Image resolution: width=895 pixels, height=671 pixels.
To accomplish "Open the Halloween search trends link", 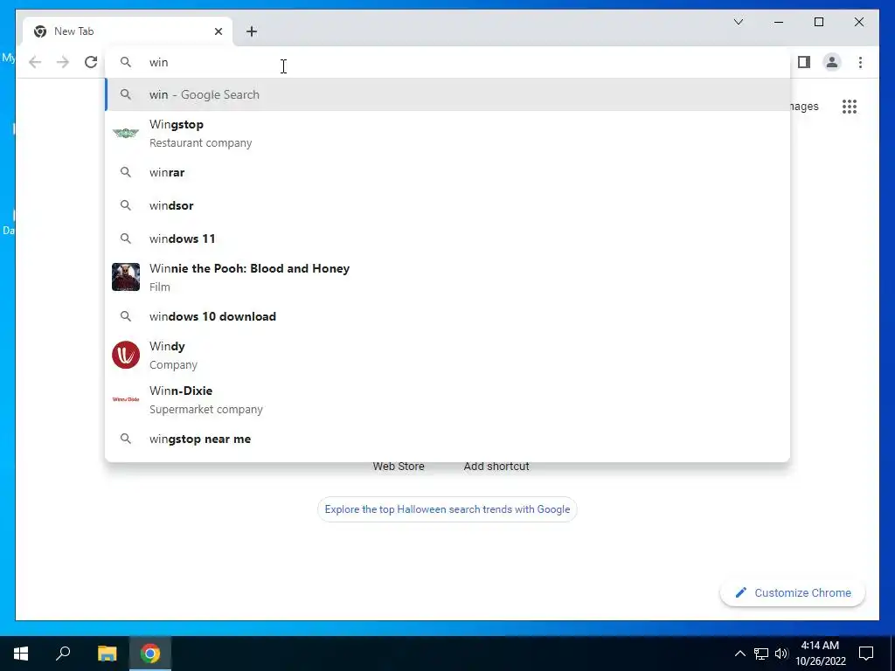I will click(x=447, y=509).
